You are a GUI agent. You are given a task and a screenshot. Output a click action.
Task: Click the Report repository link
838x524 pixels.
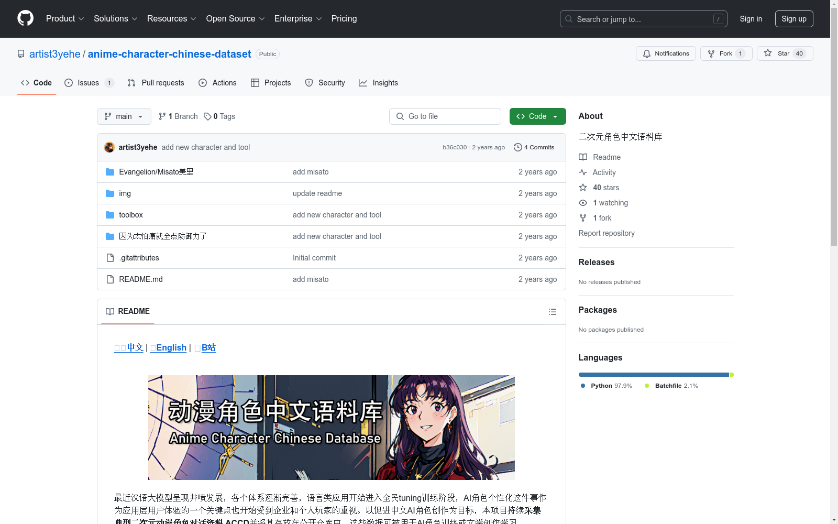607,233
